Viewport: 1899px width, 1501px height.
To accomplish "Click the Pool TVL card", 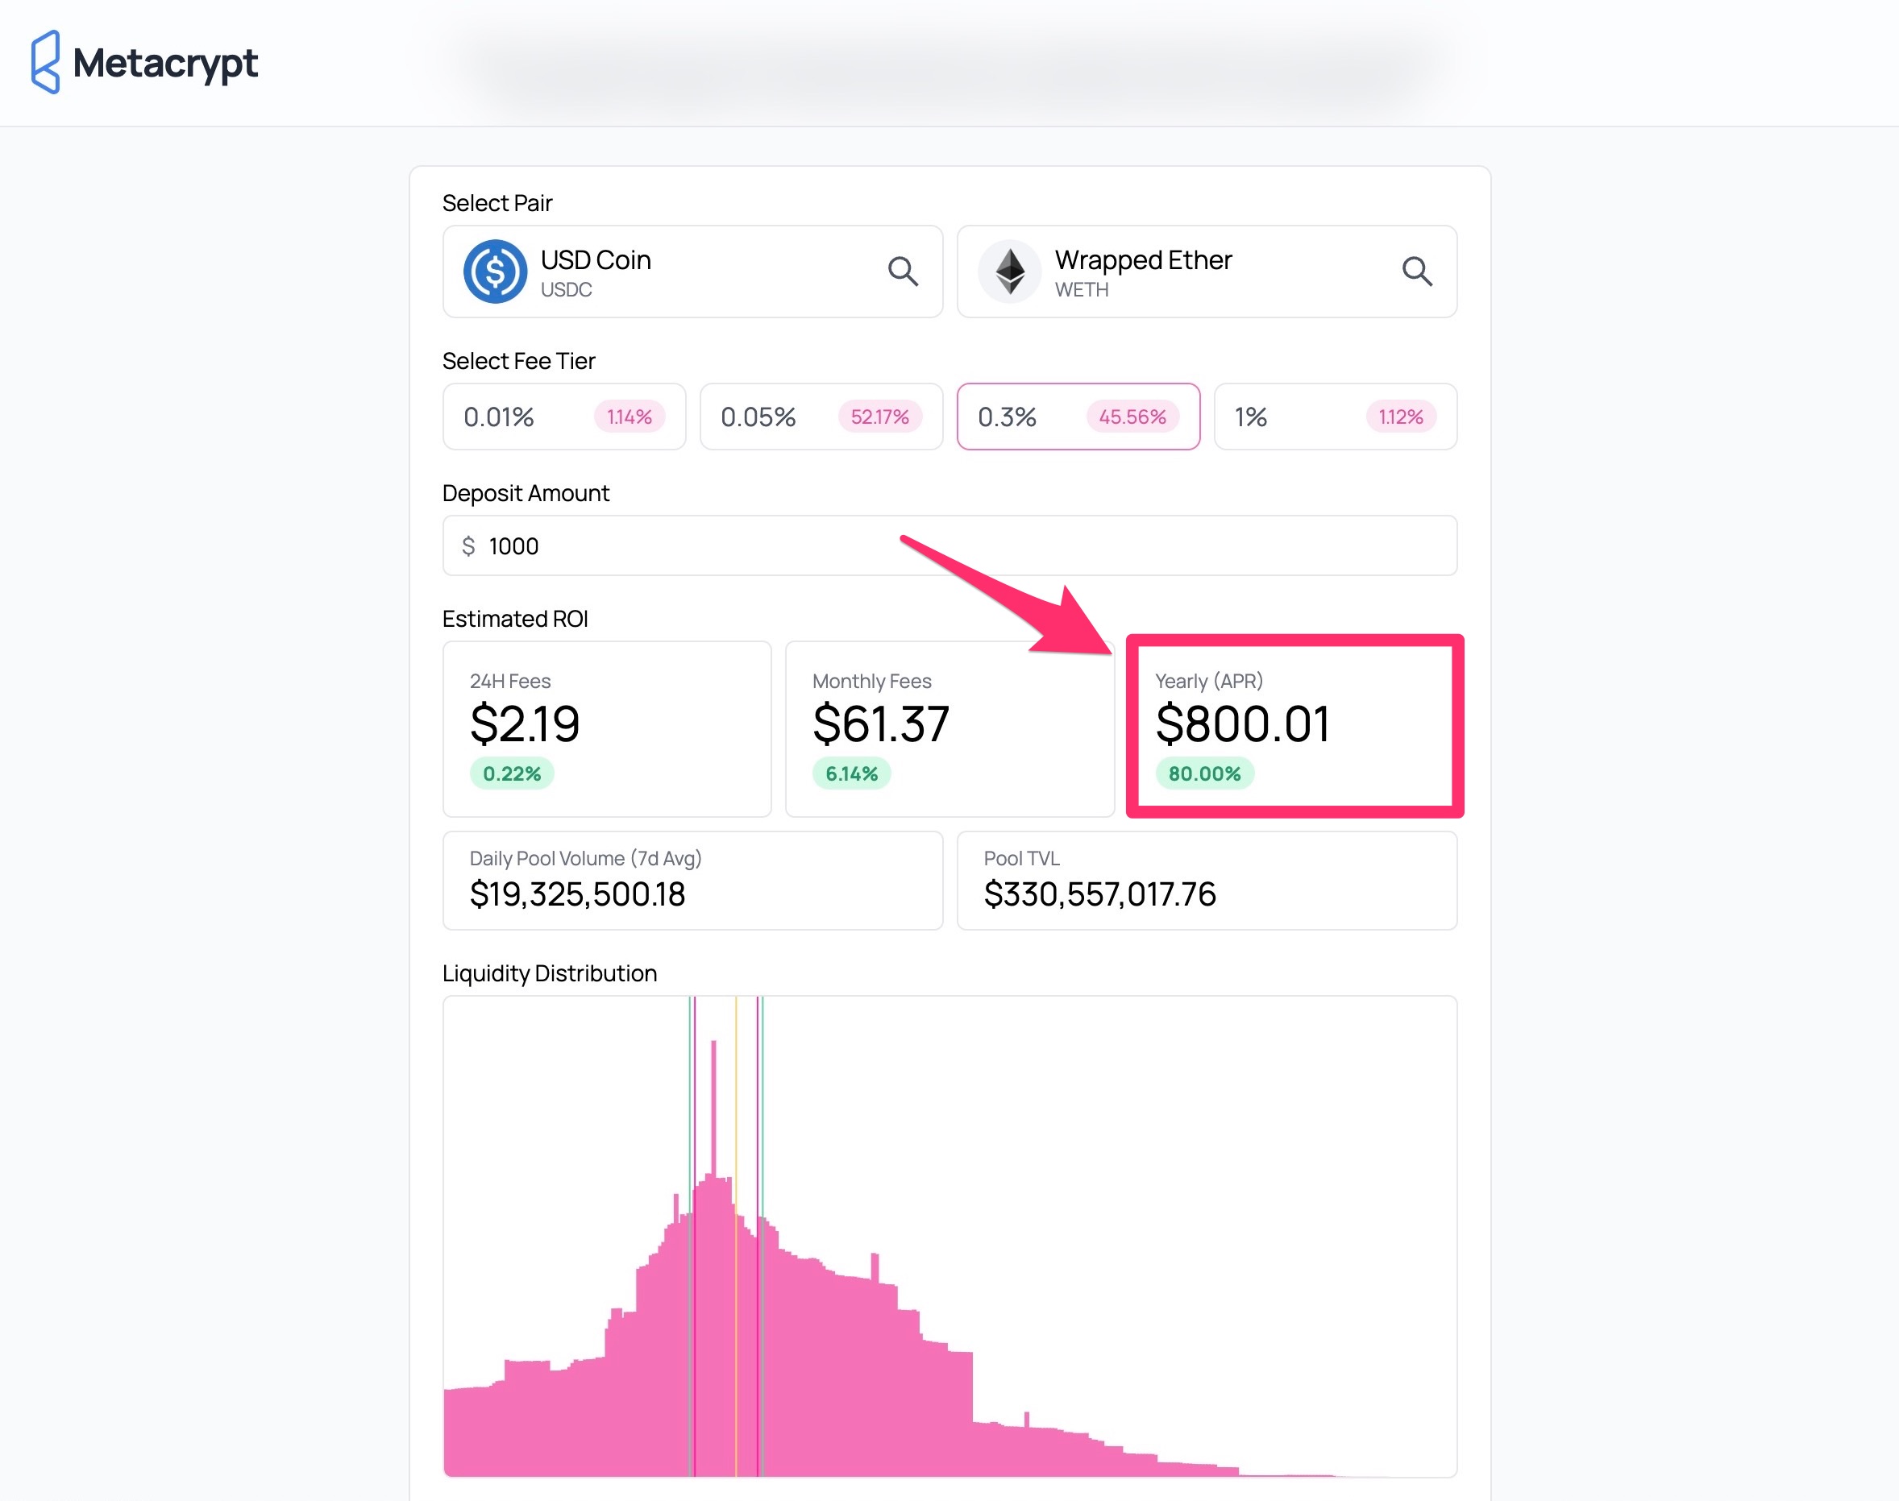I will click(1207, 881).
